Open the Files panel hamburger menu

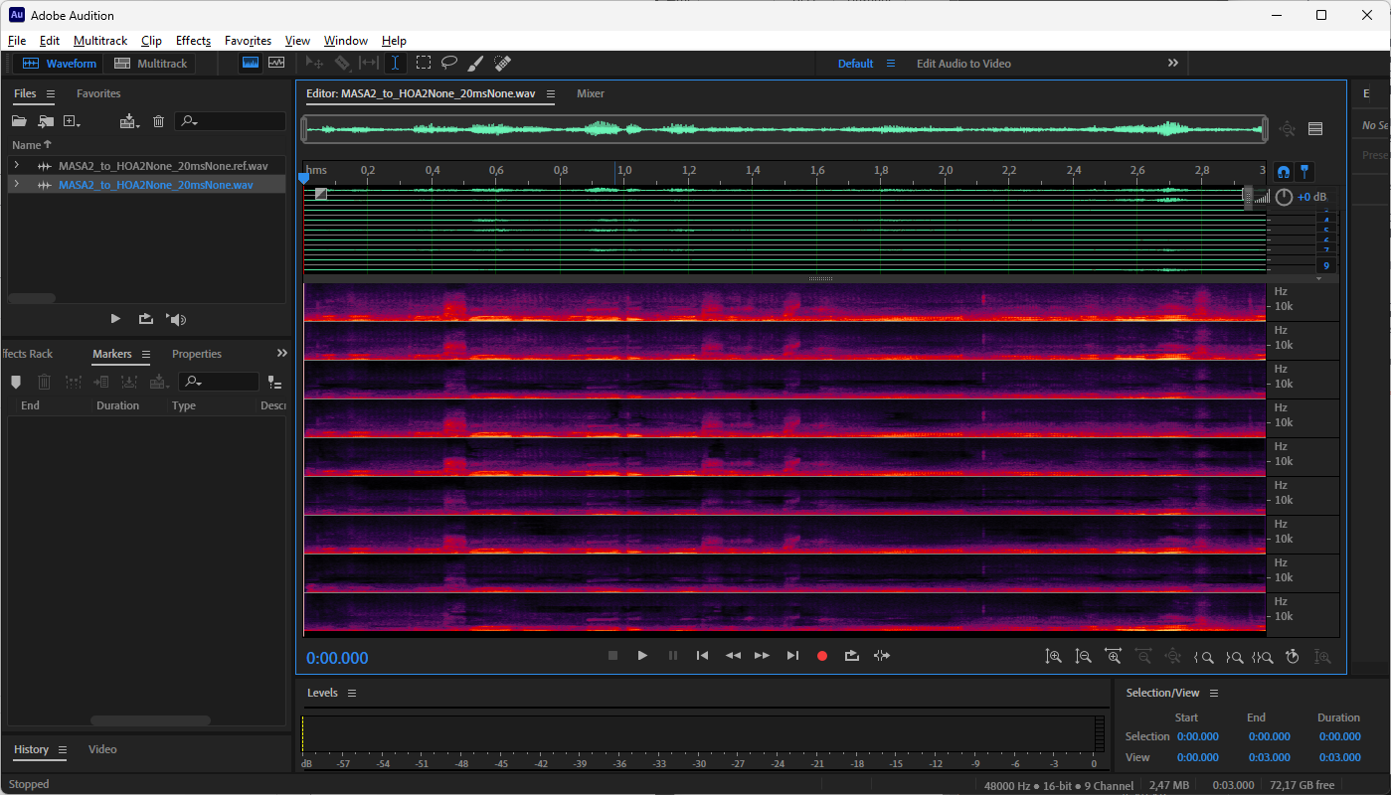(51, 93)
